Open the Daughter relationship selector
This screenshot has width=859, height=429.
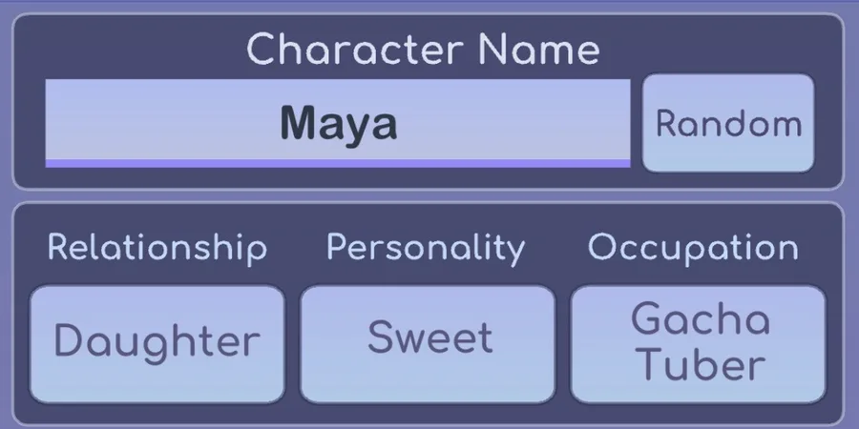tap(157, 344)
